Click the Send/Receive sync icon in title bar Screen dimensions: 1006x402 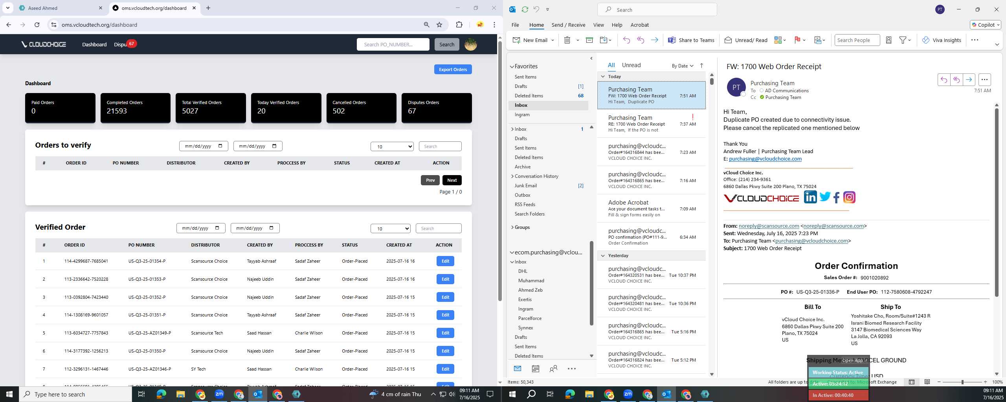[x=525, y=9]
